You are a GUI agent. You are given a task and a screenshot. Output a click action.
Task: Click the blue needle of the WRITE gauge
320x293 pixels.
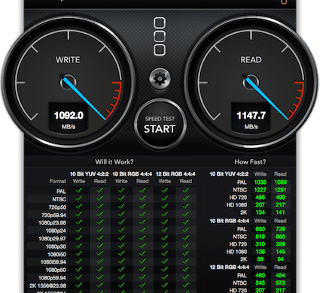tap(84, 98)
